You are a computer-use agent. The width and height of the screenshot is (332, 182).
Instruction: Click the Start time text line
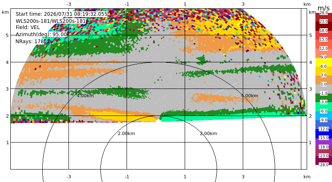click(x=61, y=14)
